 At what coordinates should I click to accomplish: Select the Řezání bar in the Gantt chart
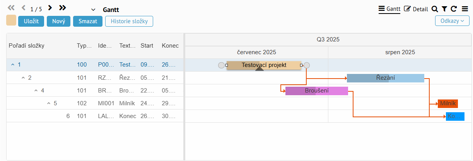pos(385,78)
